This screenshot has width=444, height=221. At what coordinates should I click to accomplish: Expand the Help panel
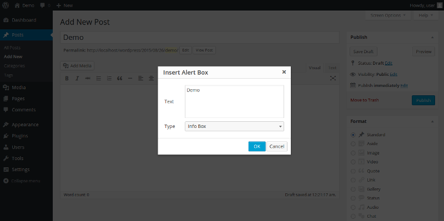pyautogui.click(x=426, y=16)
